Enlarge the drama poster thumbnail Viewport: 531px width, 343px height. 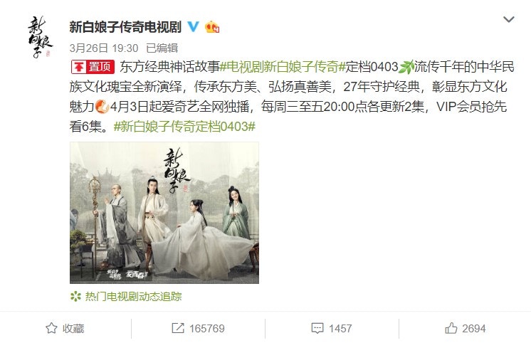point(164,213)
